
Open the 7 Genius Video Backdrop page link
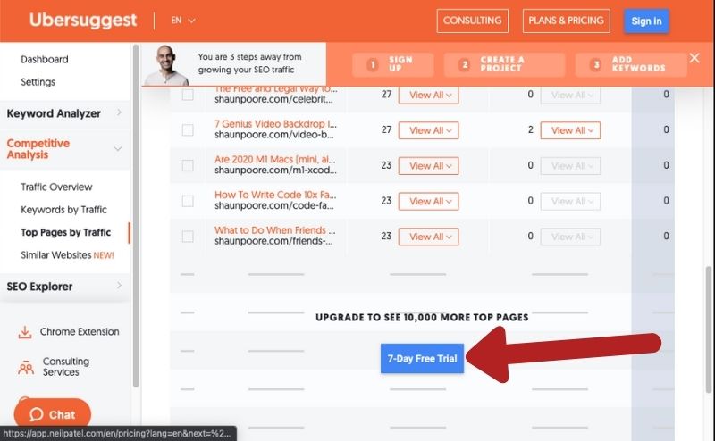pyautogui.click(x=275, y=124)
